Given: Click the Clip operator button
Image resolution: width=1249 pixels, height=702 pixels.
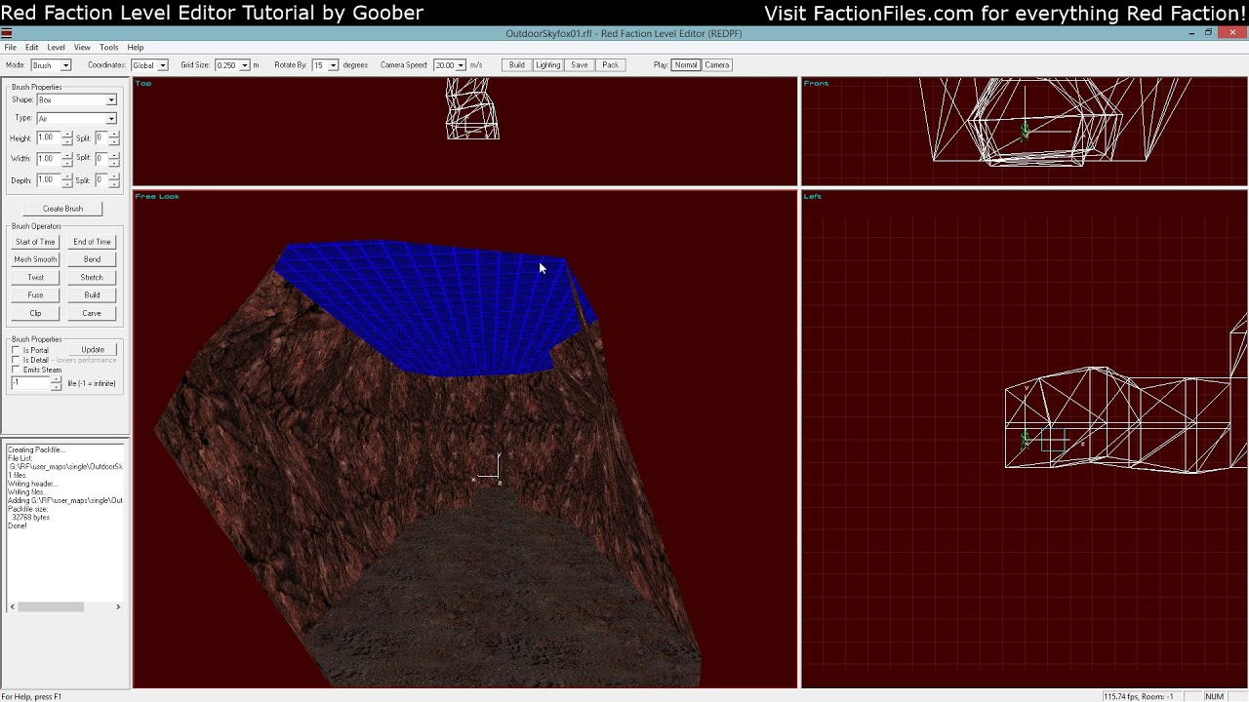Looking at the screenshot, I should pyautogui.click(x=35, y=314).
